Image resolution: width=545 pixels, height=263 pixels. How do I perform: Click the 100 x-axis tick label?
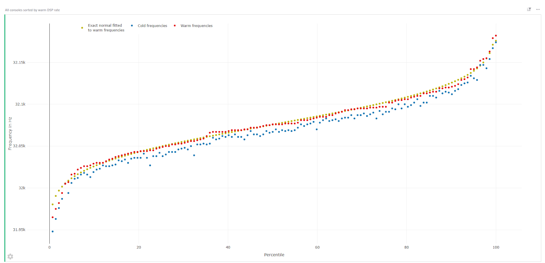pyautogui.click(x=496, y=247)
